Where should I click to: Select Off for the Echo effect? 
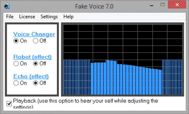(x=36, y=83)
